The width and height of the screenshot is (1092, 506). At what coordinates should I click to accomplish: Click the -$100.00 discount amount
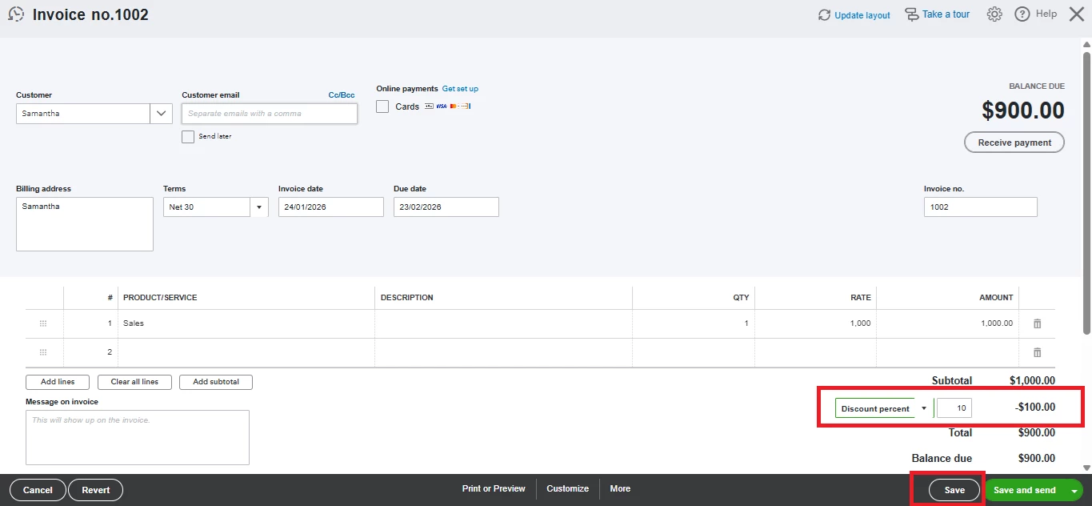[x=1035, y=408]
